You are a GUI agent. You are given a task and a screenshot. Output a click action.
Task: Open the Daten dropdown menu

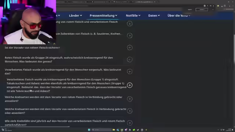(154, 15)
